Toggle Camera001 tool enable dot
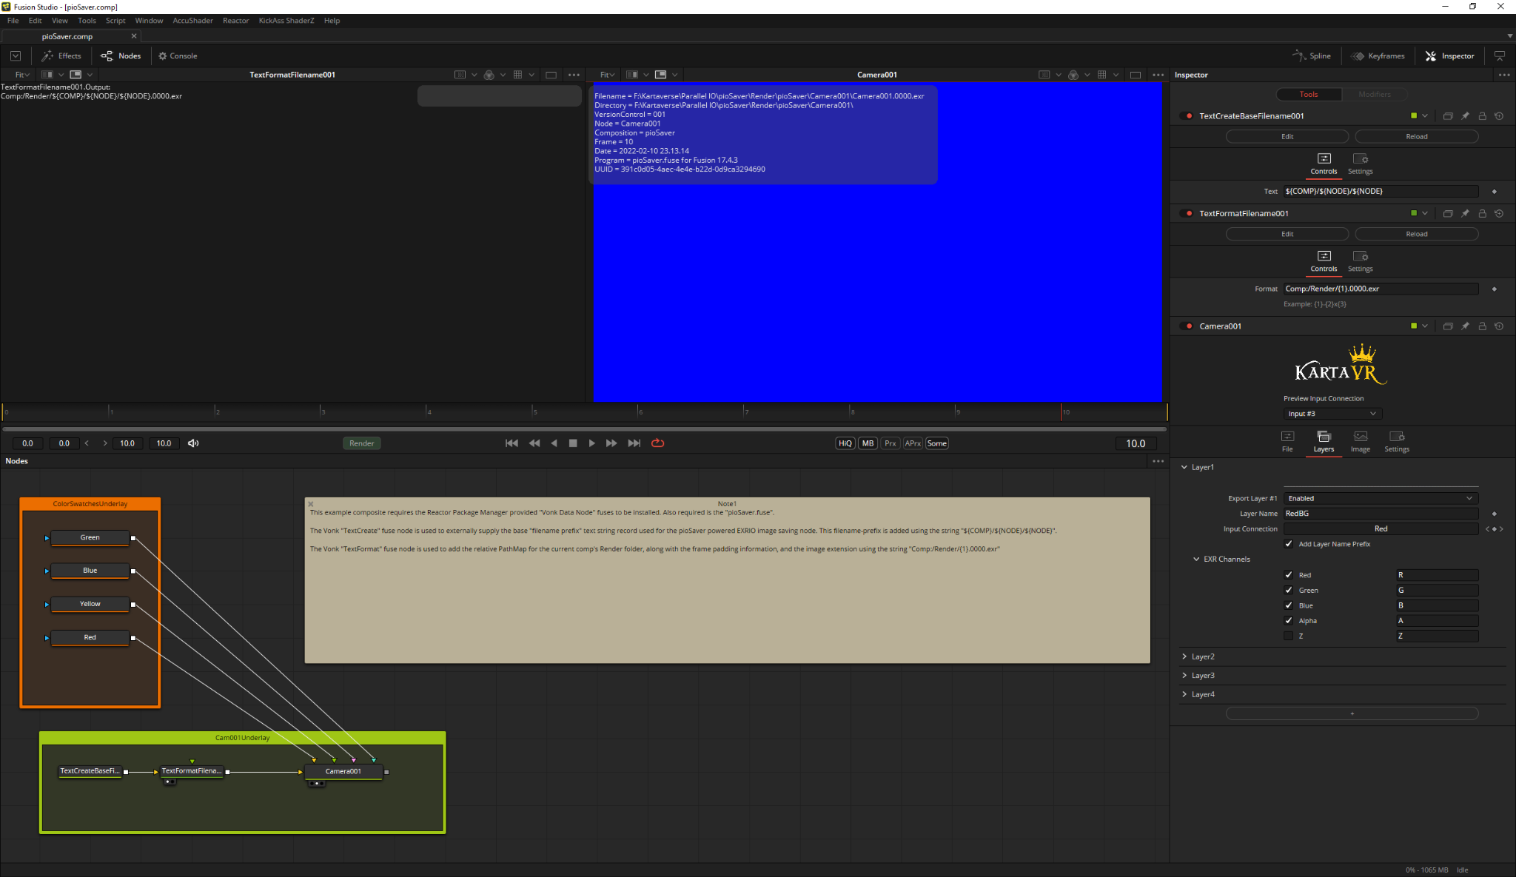This screenshot has height=877, width=1516. click(x=1189, y=326)
